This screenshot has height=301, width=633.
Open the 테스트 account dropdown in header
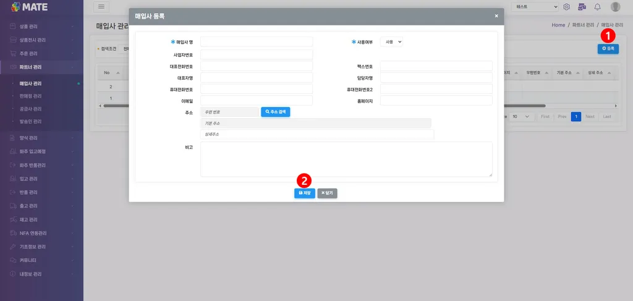tap(535, 7)
